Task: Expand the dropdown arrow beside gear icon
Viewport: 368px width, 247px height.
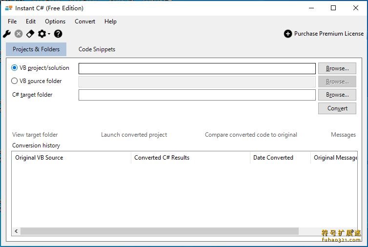Action: coord(49,34)
